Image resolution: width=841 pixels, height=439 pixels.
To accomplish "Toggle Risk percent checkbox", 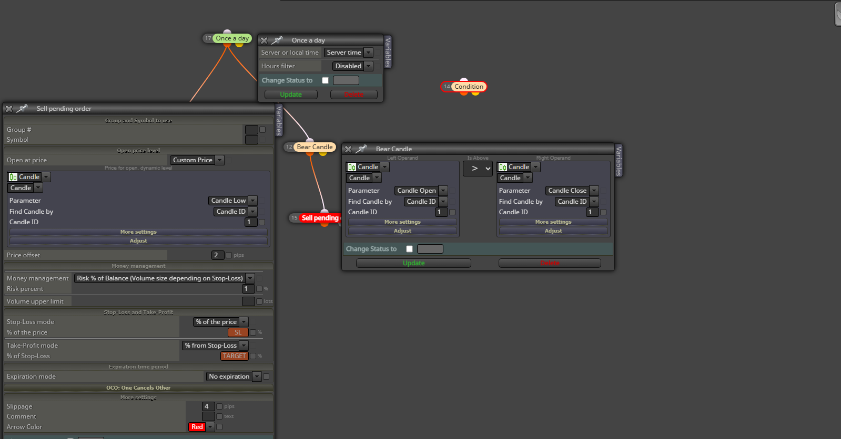I will click(259, 289).
